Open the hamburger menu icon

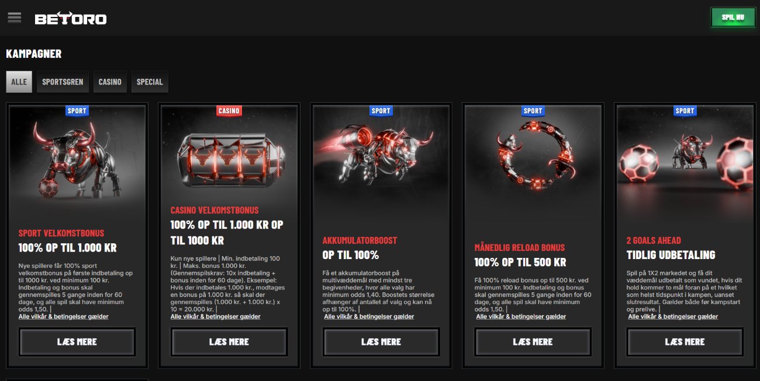[x=14, y=18]
